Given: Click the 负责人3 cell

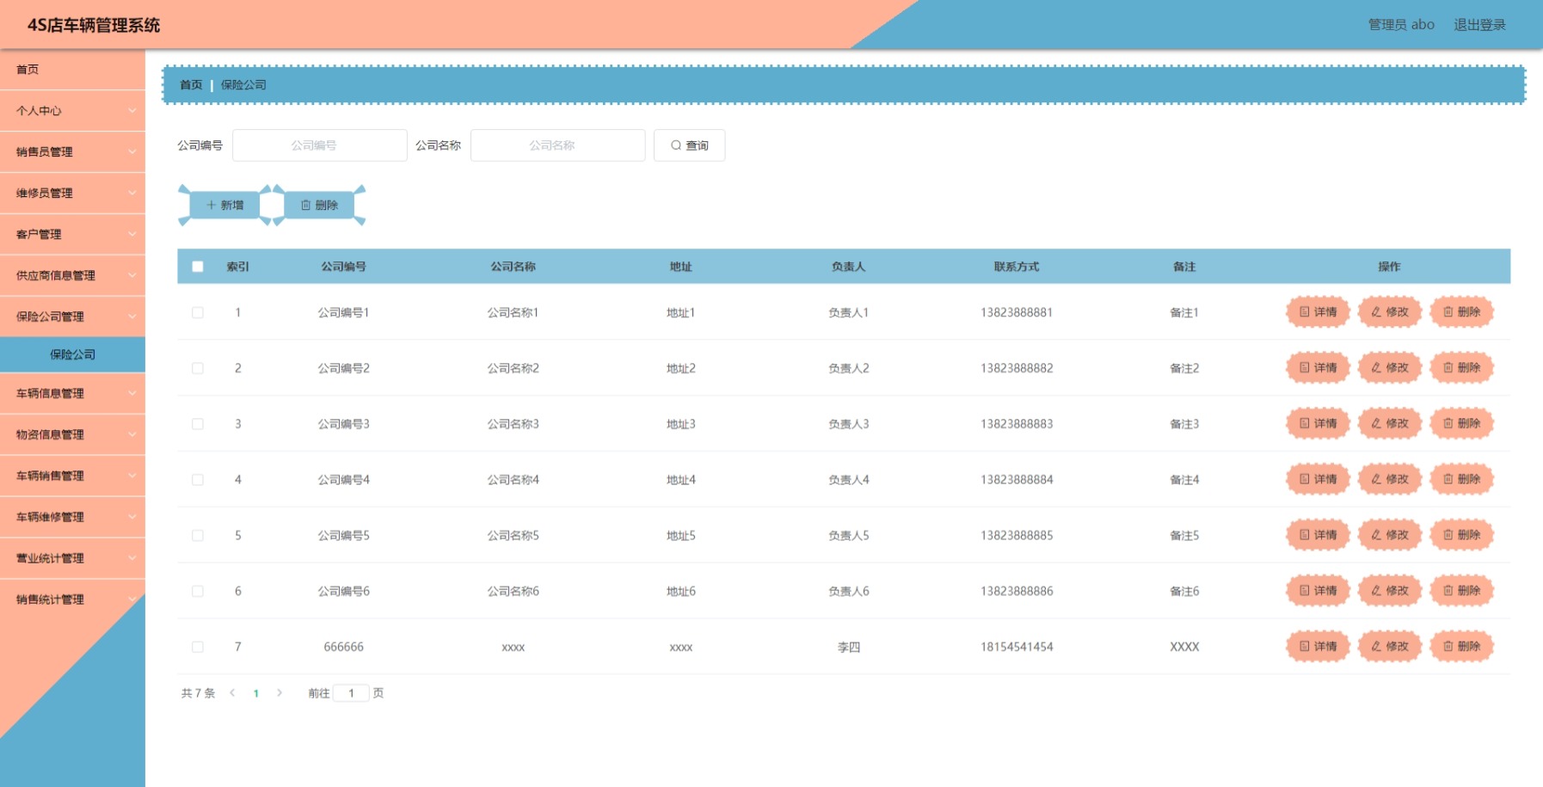Looking at the screenshot, I should coord(849,424).
